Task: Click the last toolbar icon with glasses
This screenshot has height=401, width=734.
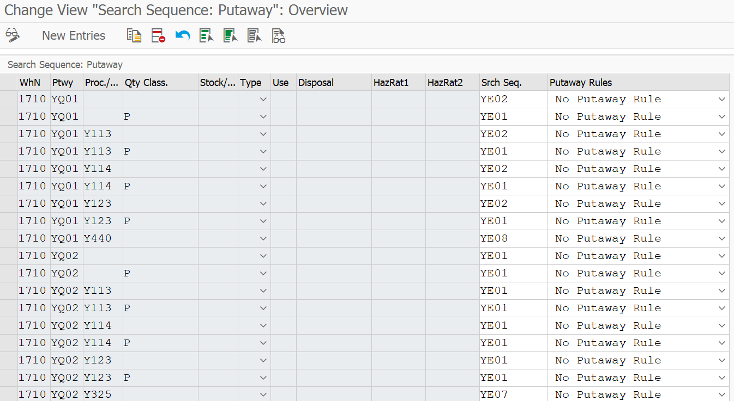Action: pyautogui.click(x=279, y=36)
